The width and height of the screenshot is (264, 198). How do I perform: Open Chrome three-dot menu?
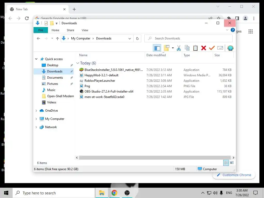(254, 18)
